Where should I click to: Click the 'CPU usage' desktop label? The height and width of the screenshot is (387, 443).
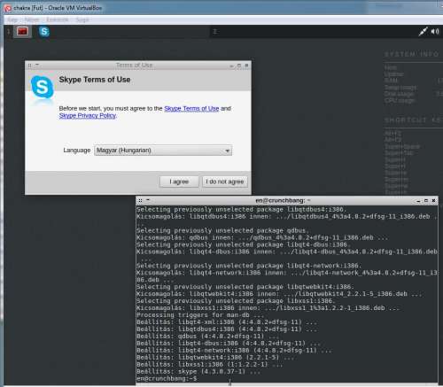pos(400,100)
